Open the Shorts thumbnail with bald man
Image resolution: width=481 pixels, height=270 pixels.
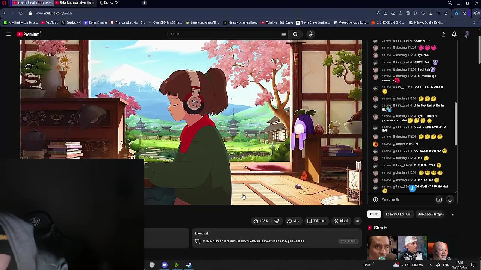click(x=442, y=247)
